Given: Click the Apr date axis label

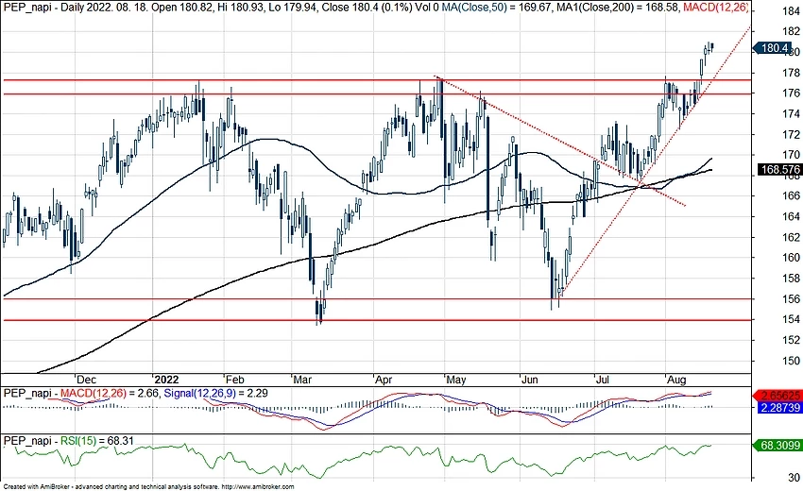Looking at the screenshot, I should 384,380.
